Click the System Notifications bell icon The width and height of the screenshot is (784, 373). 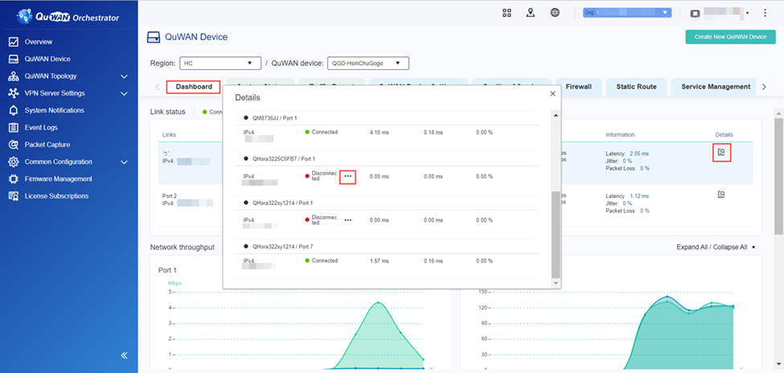[14, 110]
